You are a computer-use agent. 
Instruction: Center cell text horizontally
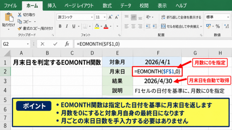click(133, 26)
